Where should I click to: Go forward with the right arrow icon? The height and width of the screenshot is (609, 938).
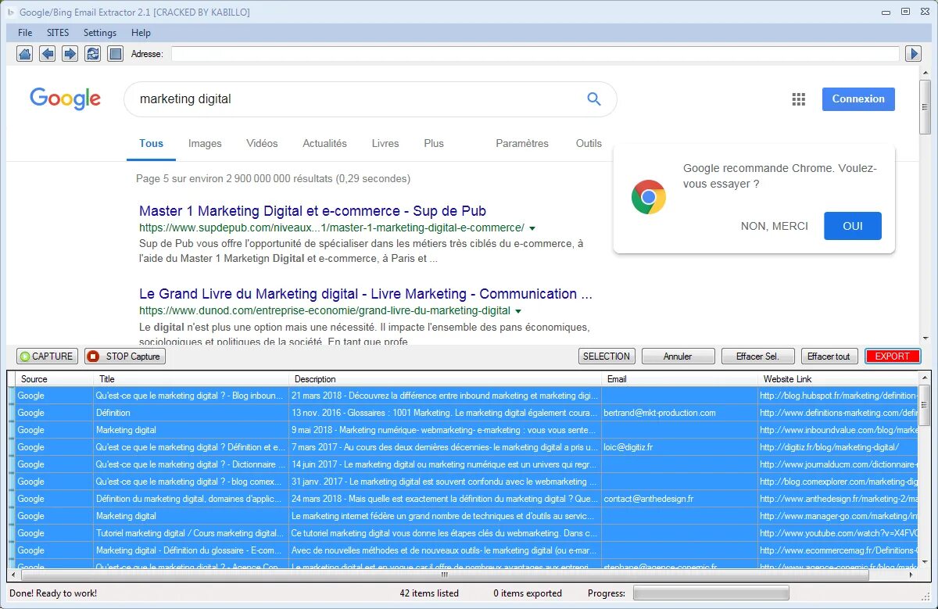tap(70, 54)
